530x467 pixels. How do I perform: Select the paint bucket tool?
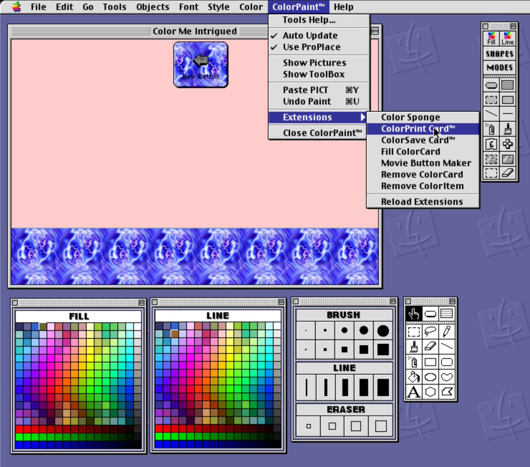click(x=414, y=377)
